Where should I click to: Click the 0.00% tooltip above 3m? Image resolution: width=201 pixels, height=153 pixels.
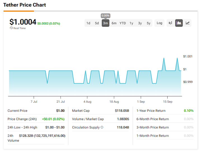[x=106, y=16]
